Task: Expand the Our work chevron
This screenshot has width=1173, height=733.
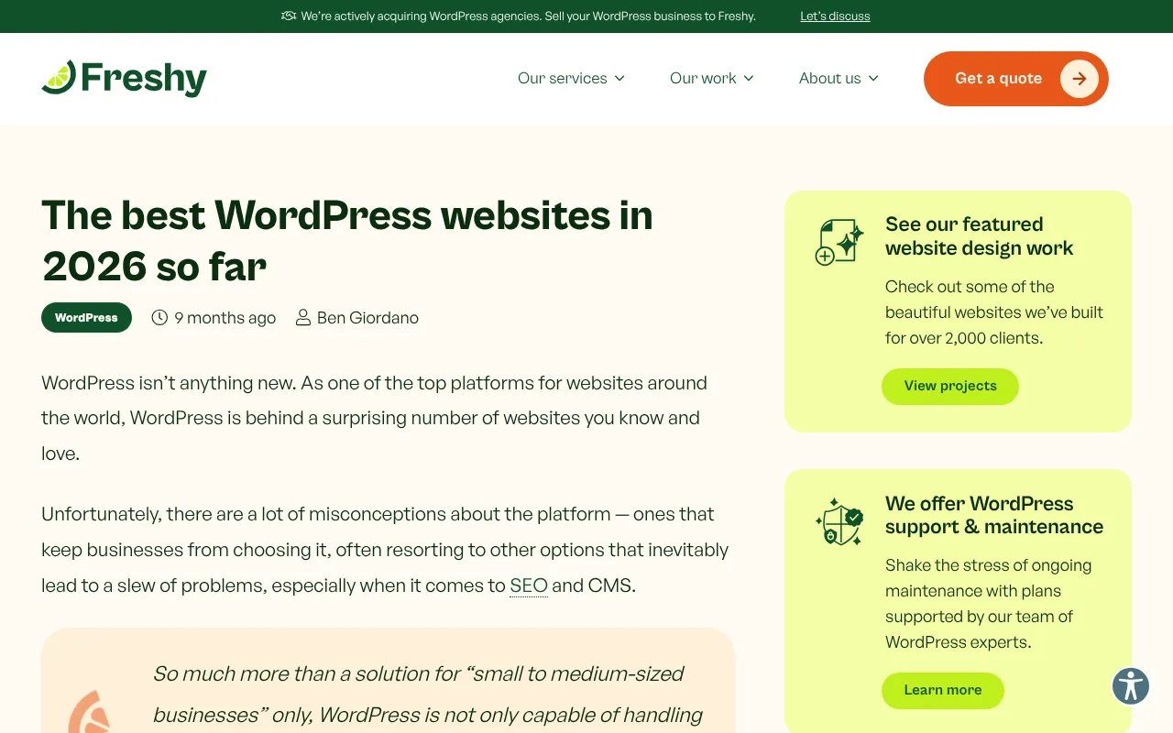Action: [x=749, y=79]
